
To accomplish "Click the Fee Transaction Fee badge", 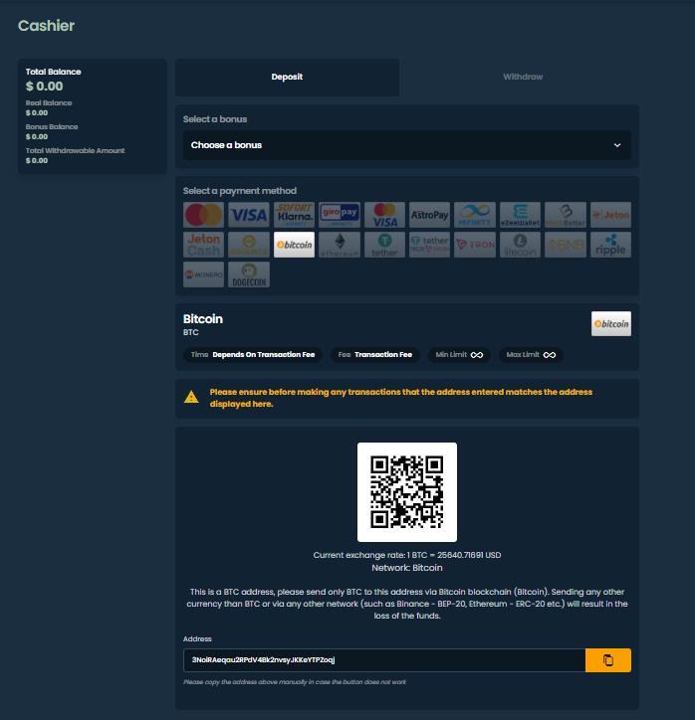I will click(375, 354).
